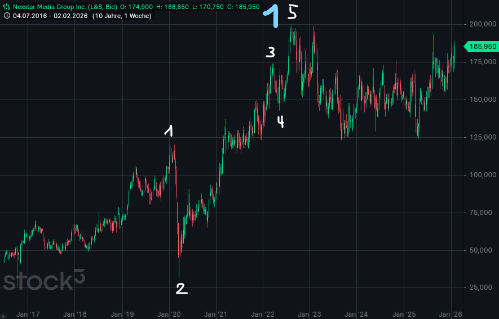Click the stock3 watermark logo
The height and width of the screenshot is (319, 499).
coord(44,280)
